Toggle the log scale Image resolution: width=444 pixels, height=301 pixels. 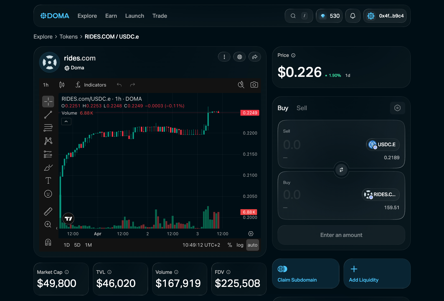240,245
